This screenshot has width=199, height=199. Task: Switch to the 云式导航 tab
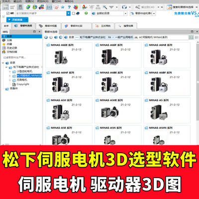click(x=103, y=26)
